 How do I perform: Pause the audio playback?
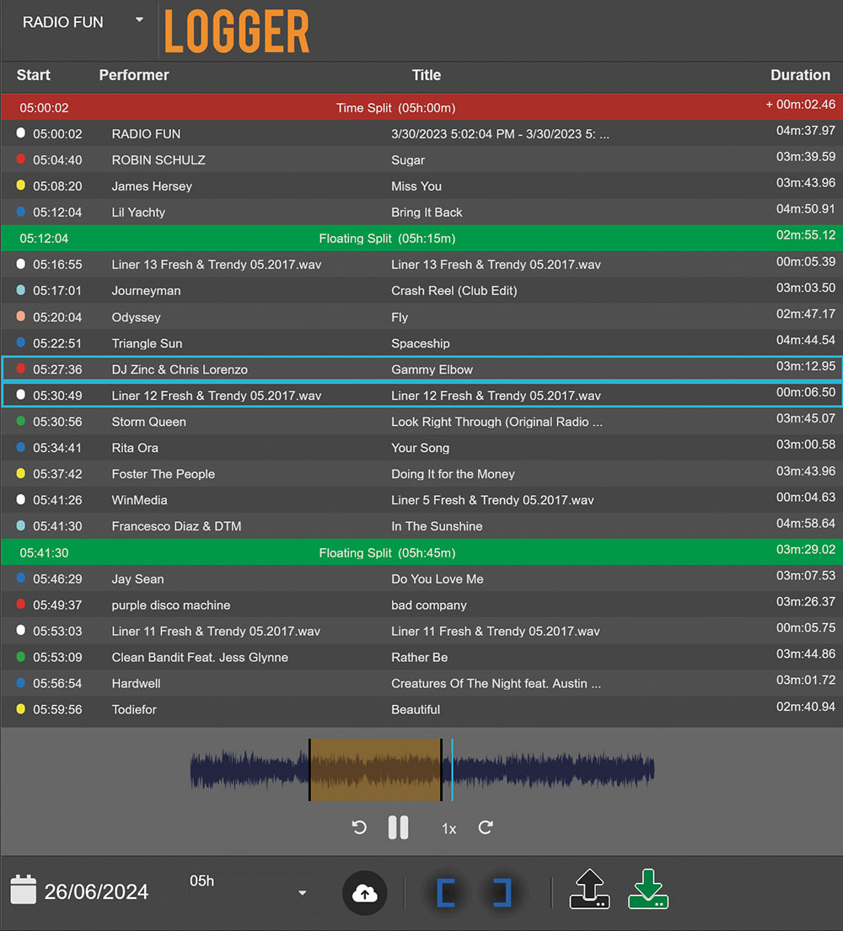point(398,827)
